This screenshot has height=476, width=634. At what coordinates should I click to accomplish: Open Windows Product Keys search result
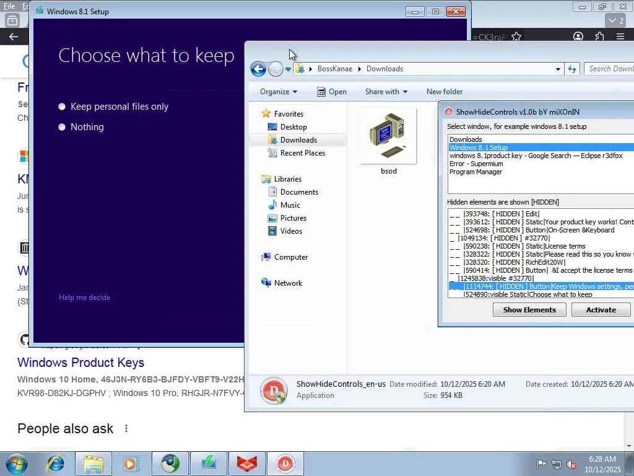pos(81,363)
